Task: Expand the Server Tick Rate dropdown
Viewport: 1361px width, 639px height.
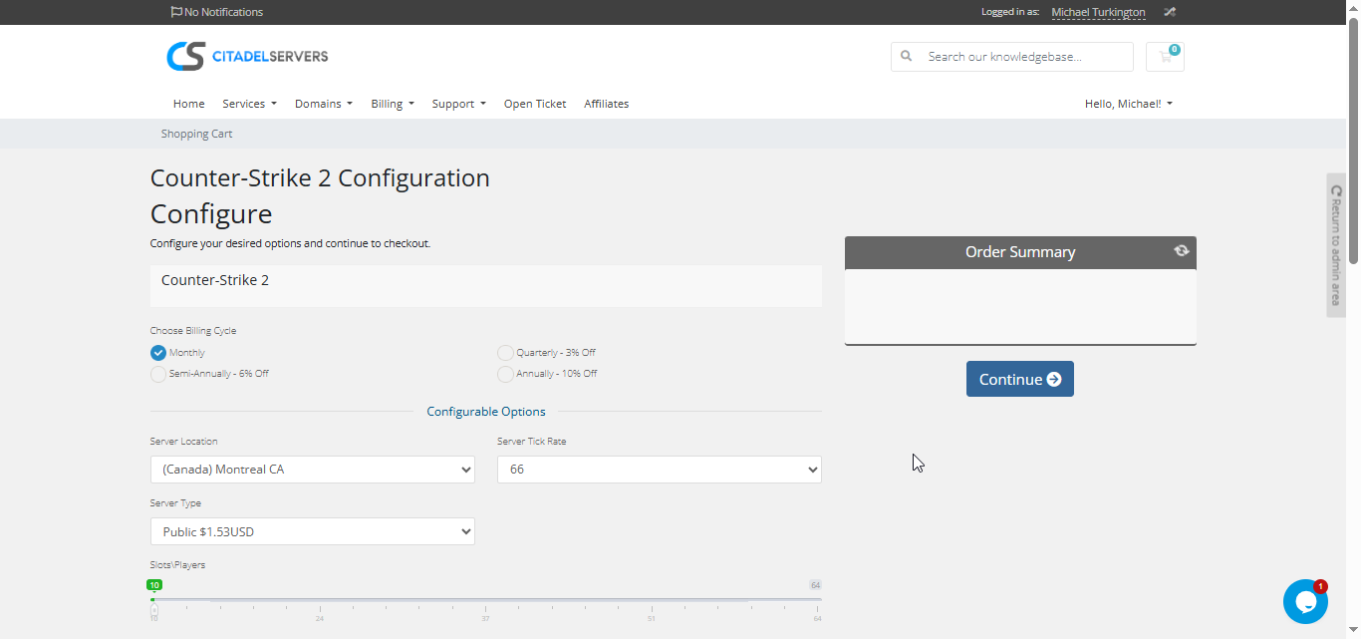Action: pyautogui.click(x=659, y=470)
